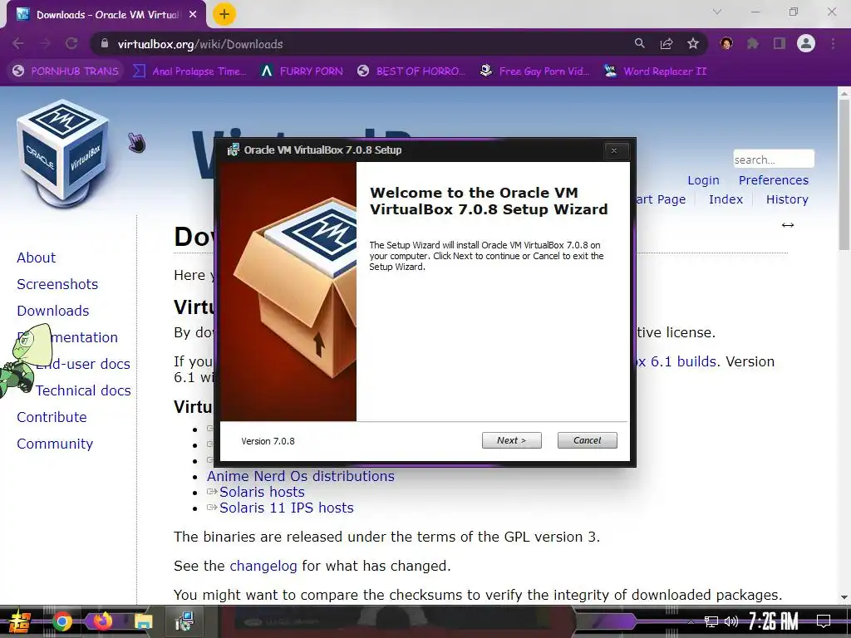Go back one page in Chrome

point(18,43)
